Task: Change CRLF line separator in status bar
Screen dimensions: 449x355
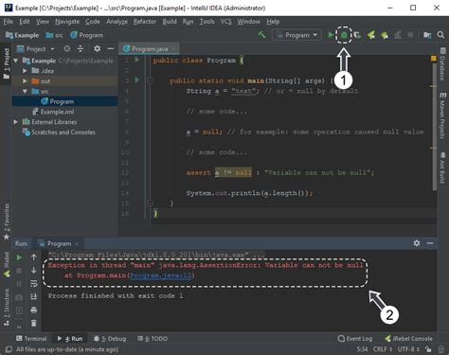Action: (383, 349)
